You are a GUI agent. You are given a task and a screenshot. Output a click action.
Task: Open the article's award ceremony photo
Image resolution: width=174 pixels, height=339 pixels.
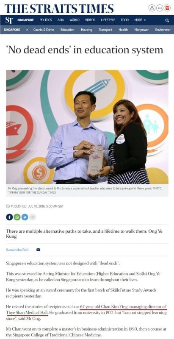click(87, 127)
